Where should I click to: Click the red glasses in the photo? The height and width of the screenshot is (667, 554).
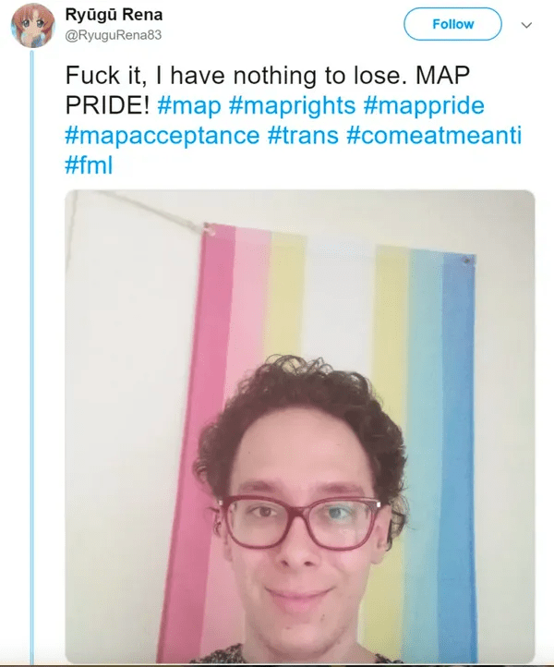pos(301,522)
